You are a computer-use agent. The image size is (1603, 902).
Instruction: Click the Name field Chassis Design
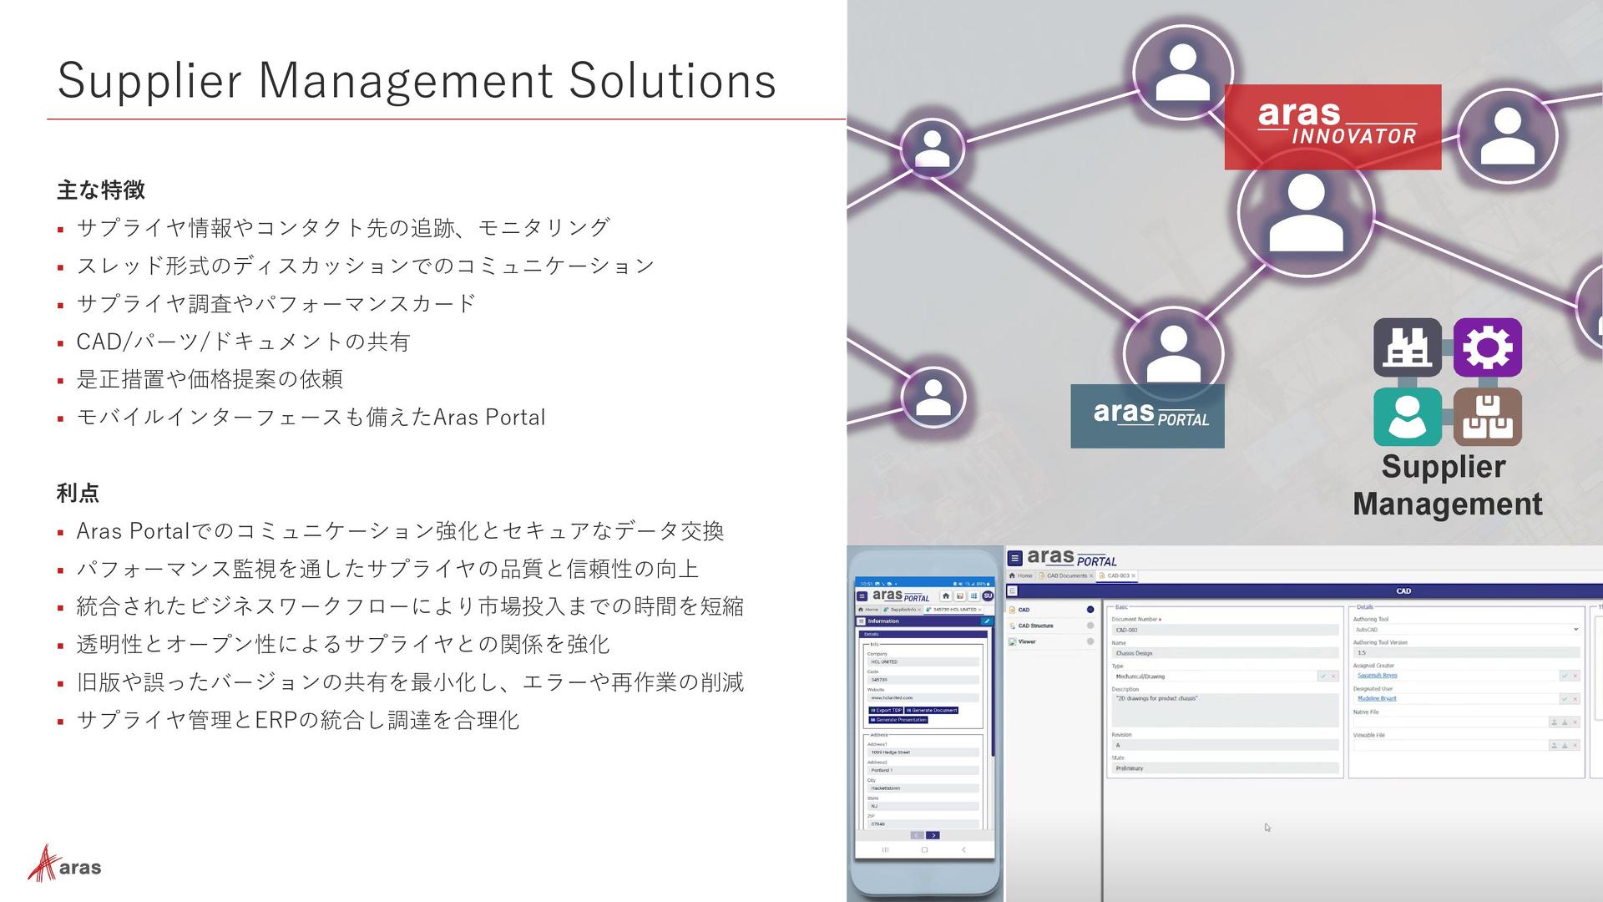1226,653
